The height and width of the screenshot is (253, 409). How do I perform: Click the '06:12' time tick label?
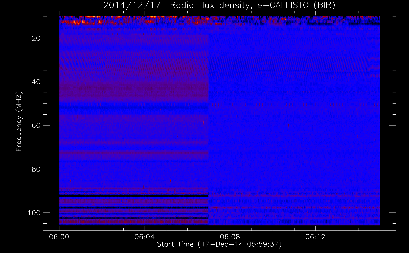(315, 237)
